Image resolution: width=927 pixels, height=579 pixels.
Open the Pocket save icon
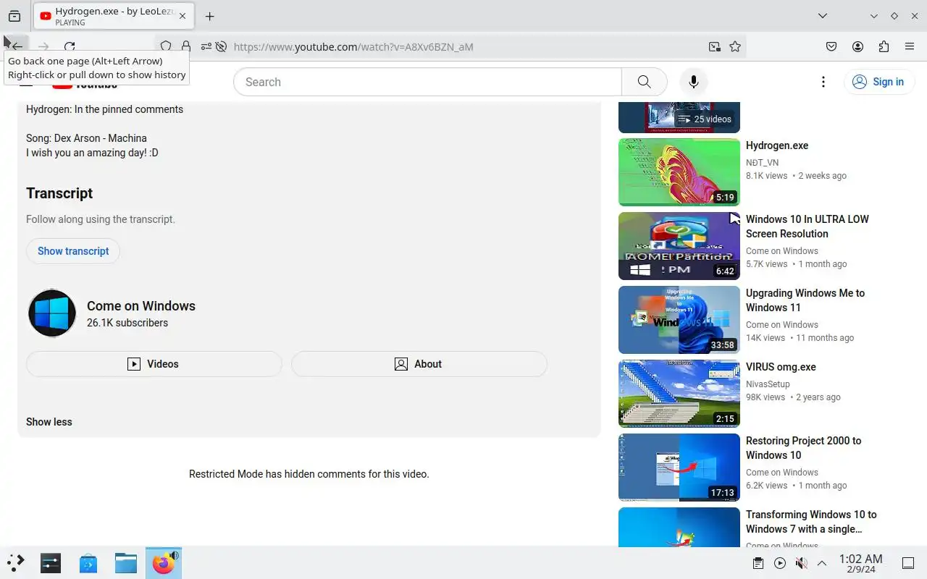831,46
